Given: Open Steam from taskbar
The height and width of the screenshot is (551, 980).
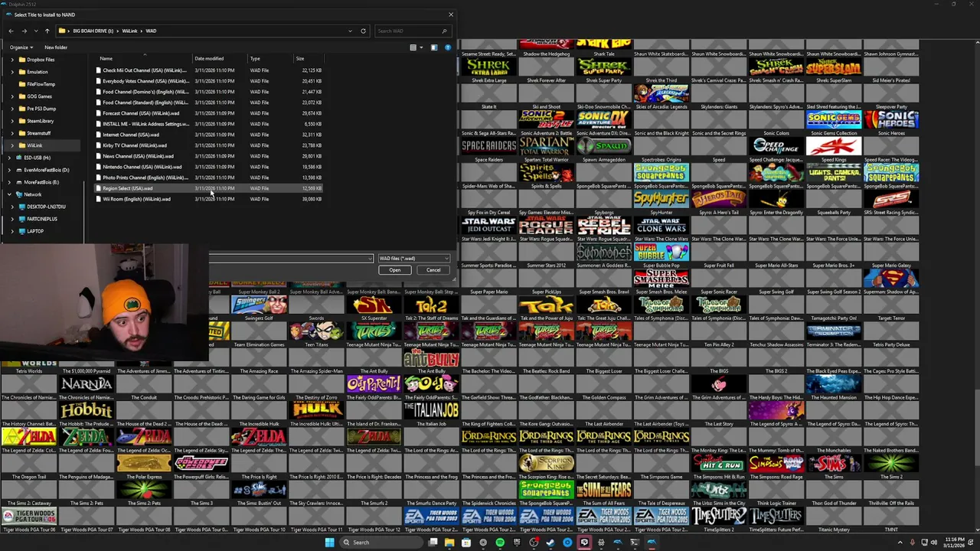Looking at the screenshot, I should (550, 543).
